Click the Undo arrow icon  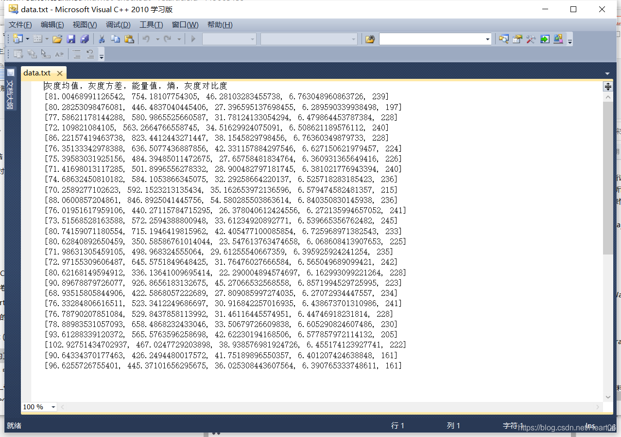(x=146, y=39)
